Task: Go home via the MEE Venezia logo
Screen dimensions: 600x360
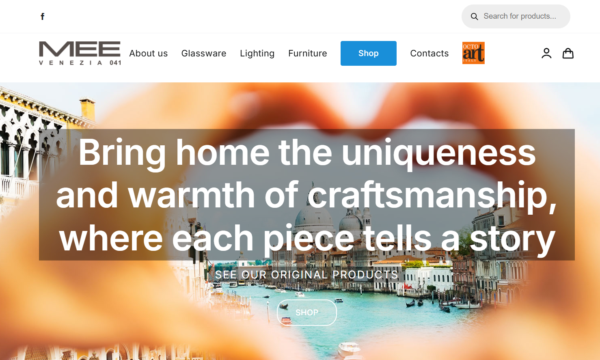Action: tap(80, 53)
